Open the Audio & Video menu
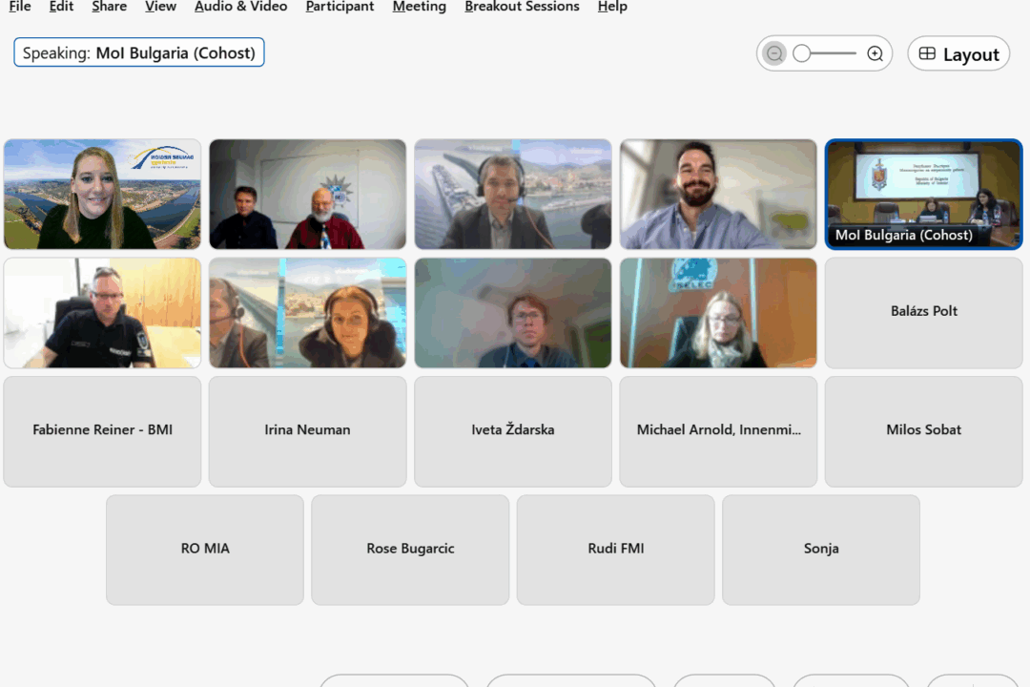The image size is (1030, 687). [x=240, y=7]
